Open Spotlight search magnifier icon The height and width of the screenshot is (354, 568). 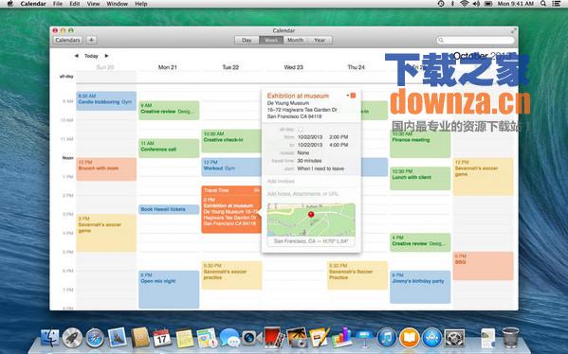coord(543,4)
